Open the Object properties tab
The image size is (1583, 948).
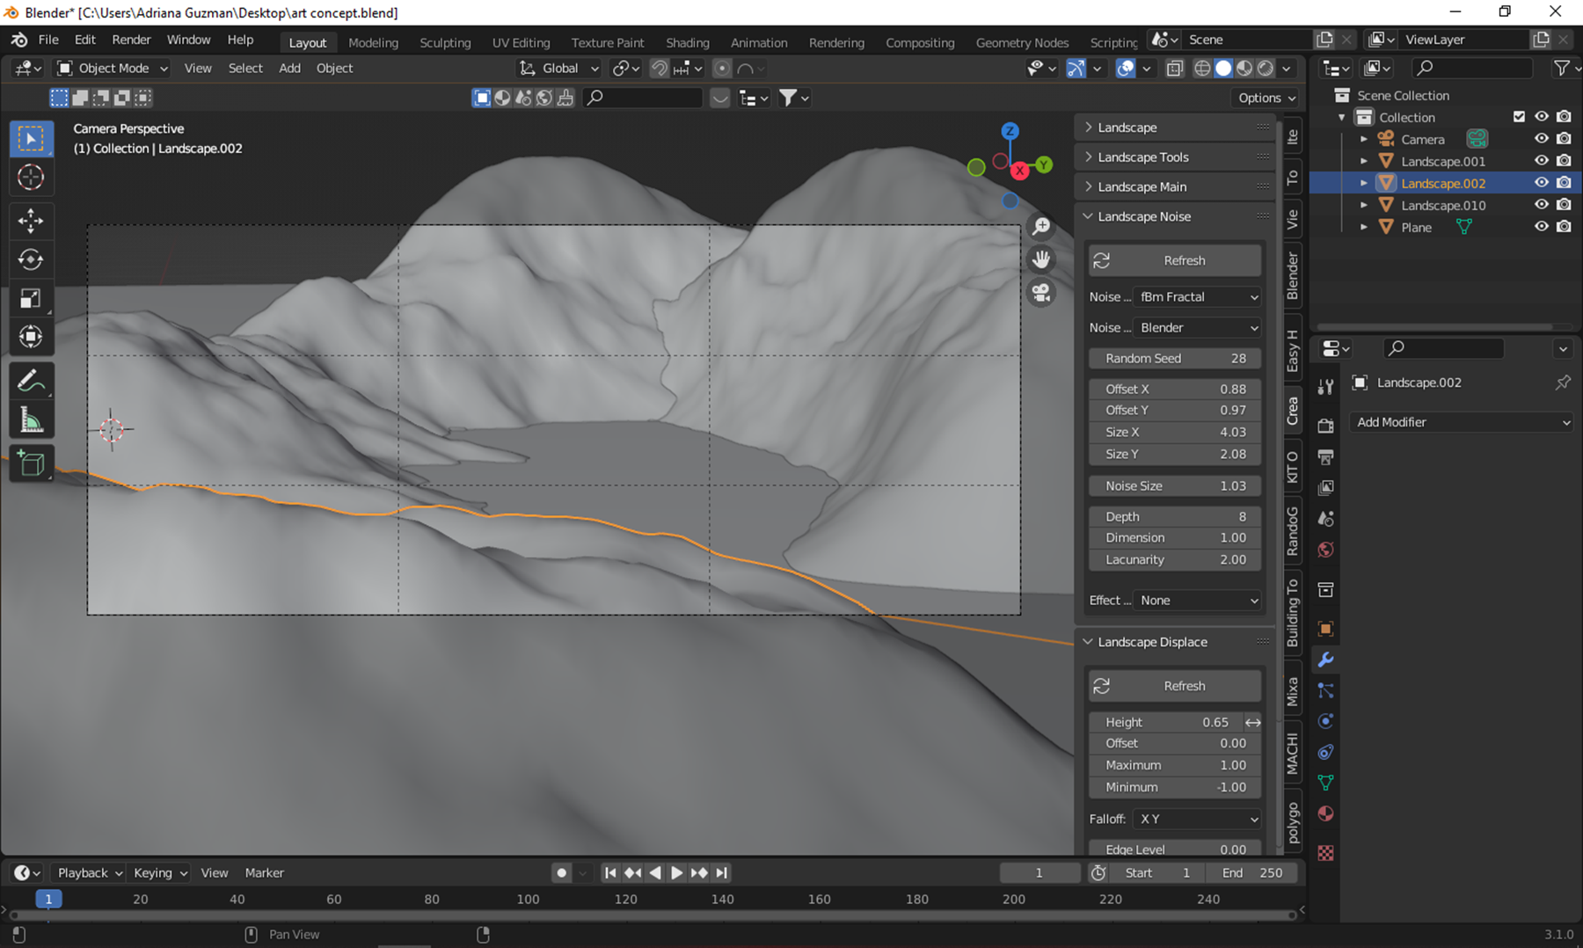[1325, 629]
